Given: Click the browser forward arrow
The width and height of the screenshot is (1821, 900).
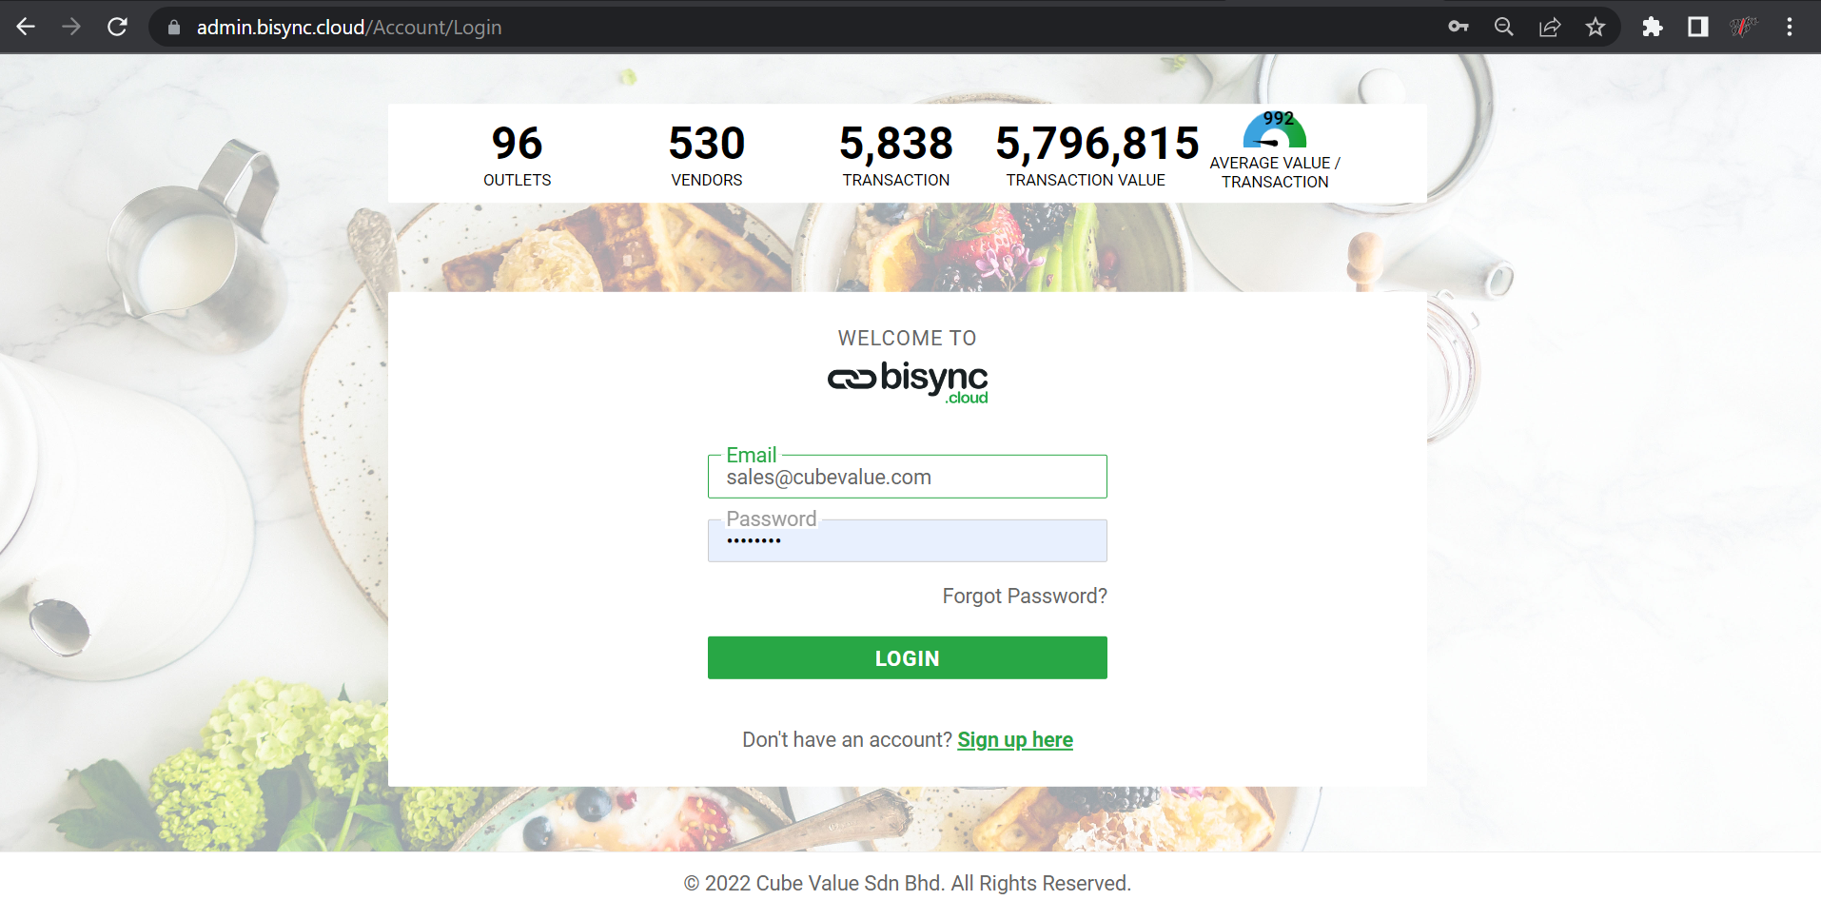Looking at the screenshot, I should pyautogui.click(x=71, y=27).
